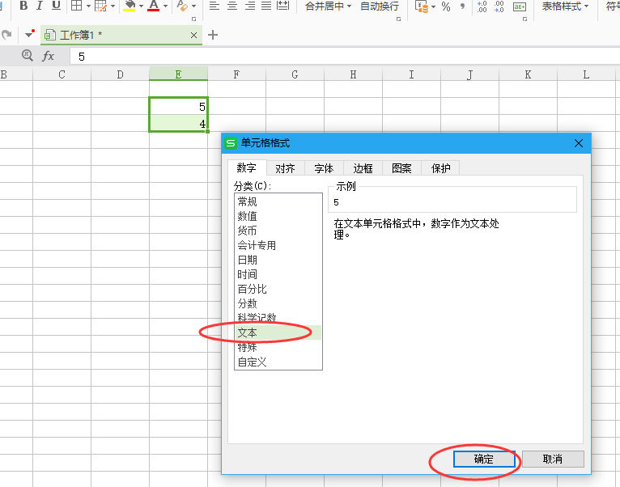The height and width of the screenshot is (487, 620).
Task: Confirm with the 确定 button
Action: 484,459
